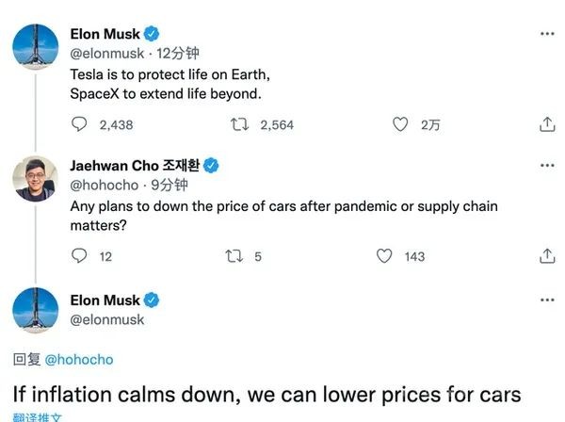Open more options on Jaehwan Cho's tweet
Screen dimensions: 565x422
point(547,166)
